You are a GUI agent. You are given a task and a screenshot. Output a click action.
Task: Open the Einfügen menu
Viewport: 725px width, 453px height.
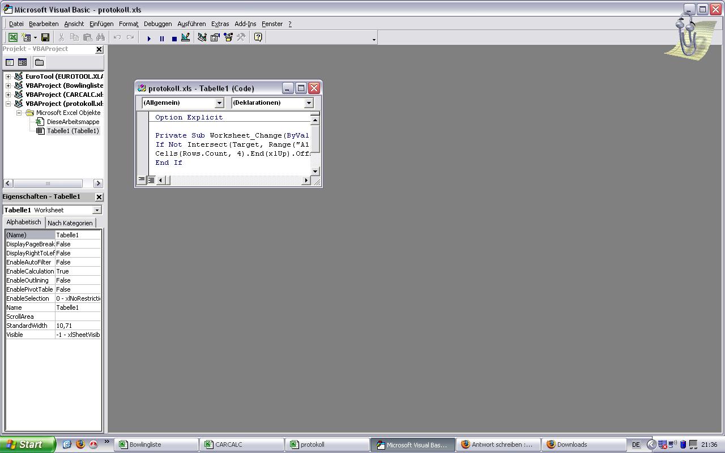101,24
